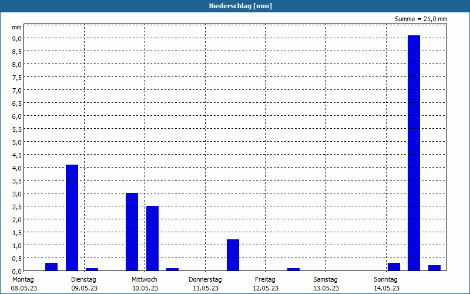Click the date 09.05.23
This screenshot has width=470, height=294.
[84, 288]
